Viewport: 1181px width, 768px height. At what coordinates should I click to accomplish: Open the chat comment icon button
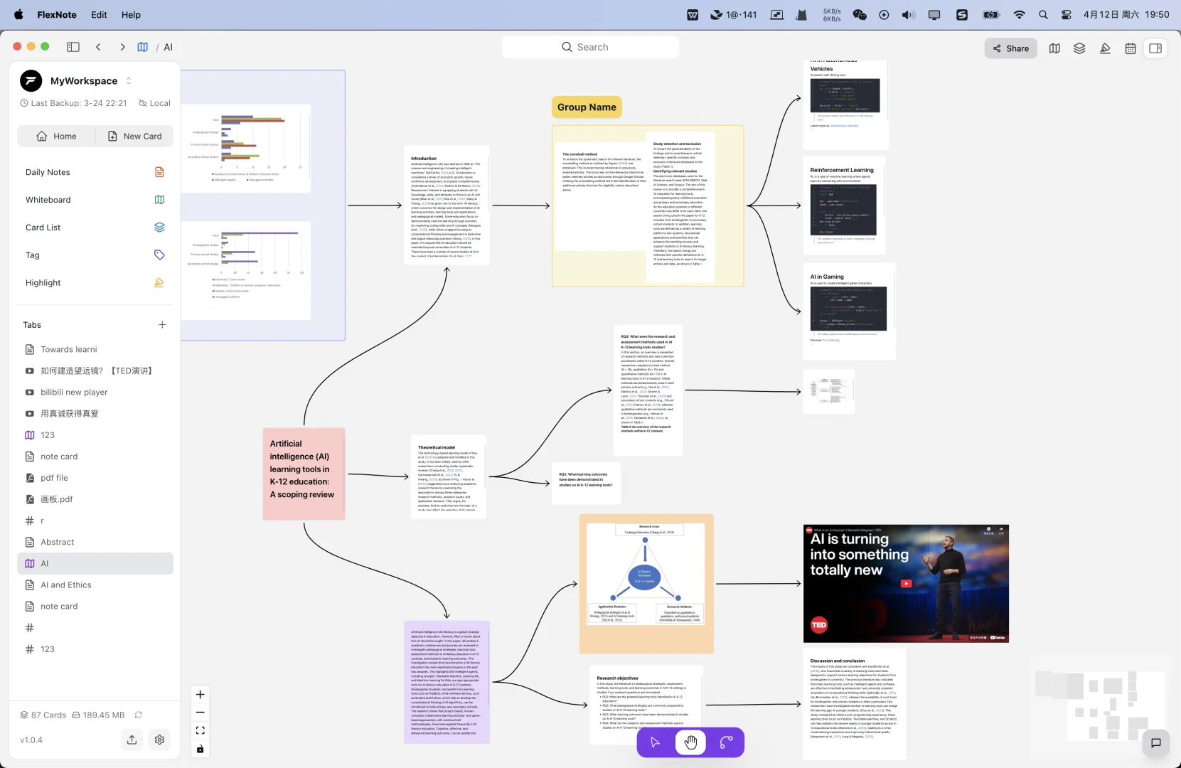pyautogui.click(x=1156, y=743)
